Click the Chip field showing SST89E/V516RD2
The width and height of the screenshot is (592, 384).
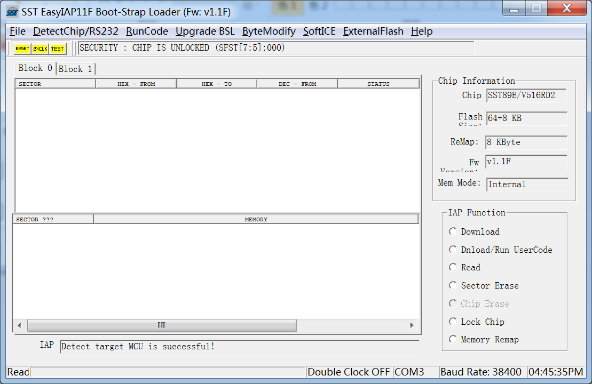click(526, 95)
